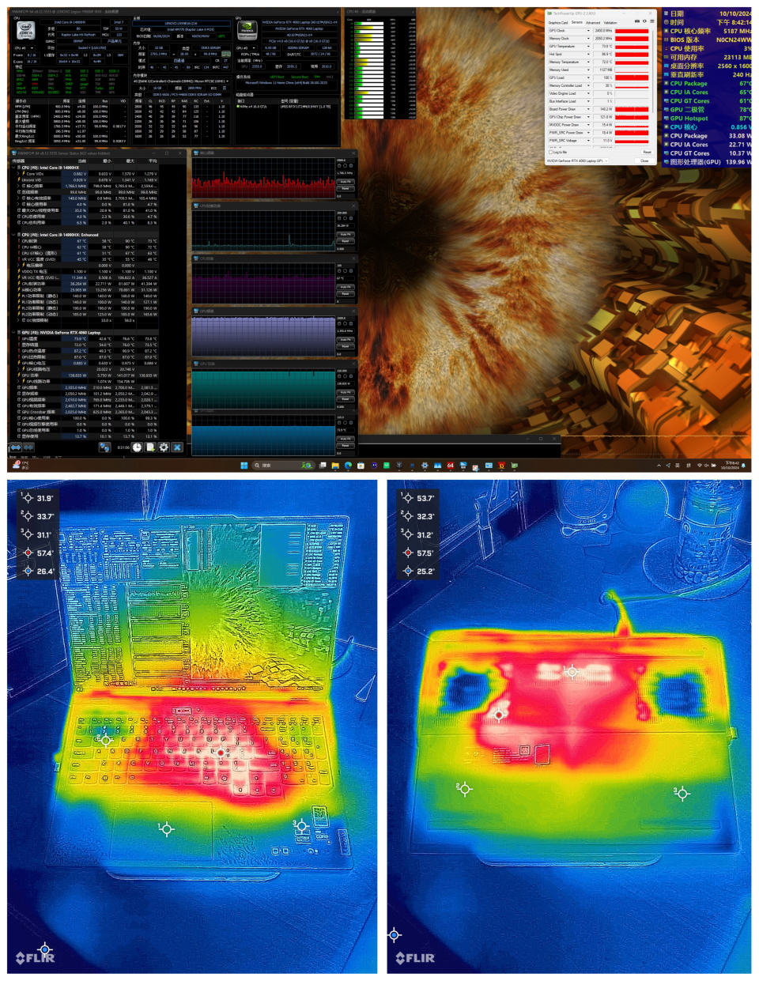
Task: Click the Intel Core i9 CPU logo
Action: tap(26, 31)
